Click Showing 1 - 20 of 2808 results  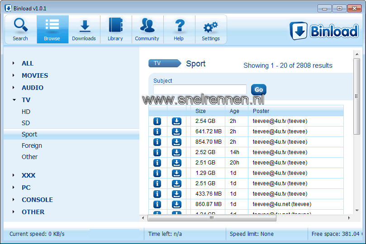click(288, 66)
